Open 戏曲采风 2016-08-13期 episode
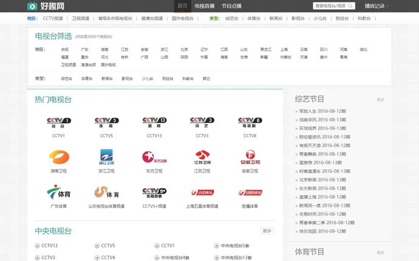Screen dimensions: 419x261 pyautogui.click(x=322, y=120)
